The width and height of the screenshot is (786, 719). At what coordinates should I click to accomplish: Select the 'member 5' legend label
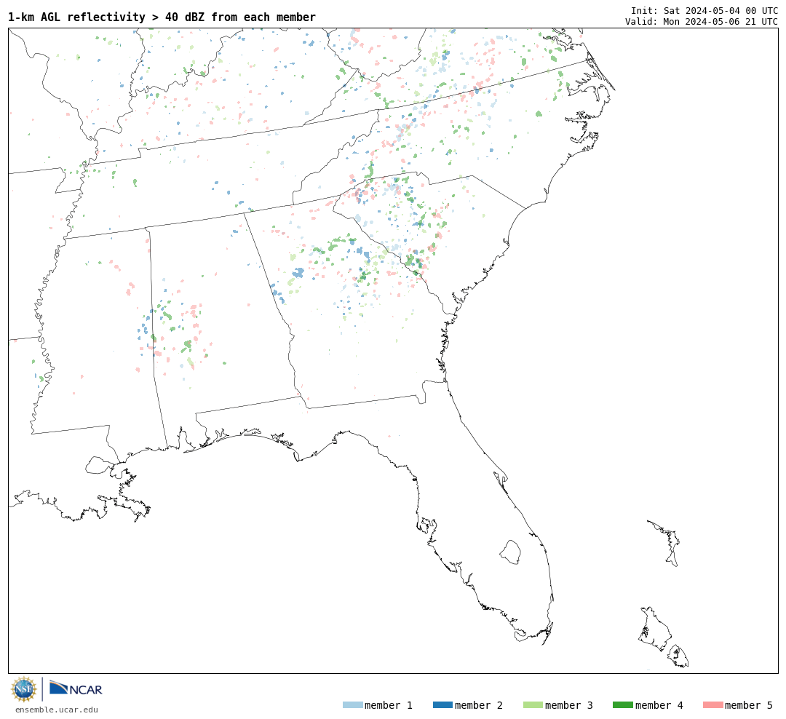(x=749, y=705)
